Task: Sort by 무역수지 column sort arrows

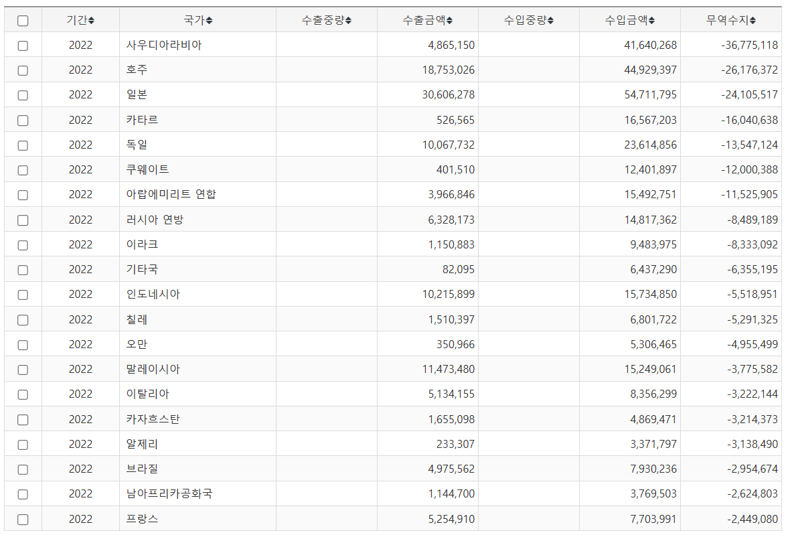Action: [x=753, y=21]
